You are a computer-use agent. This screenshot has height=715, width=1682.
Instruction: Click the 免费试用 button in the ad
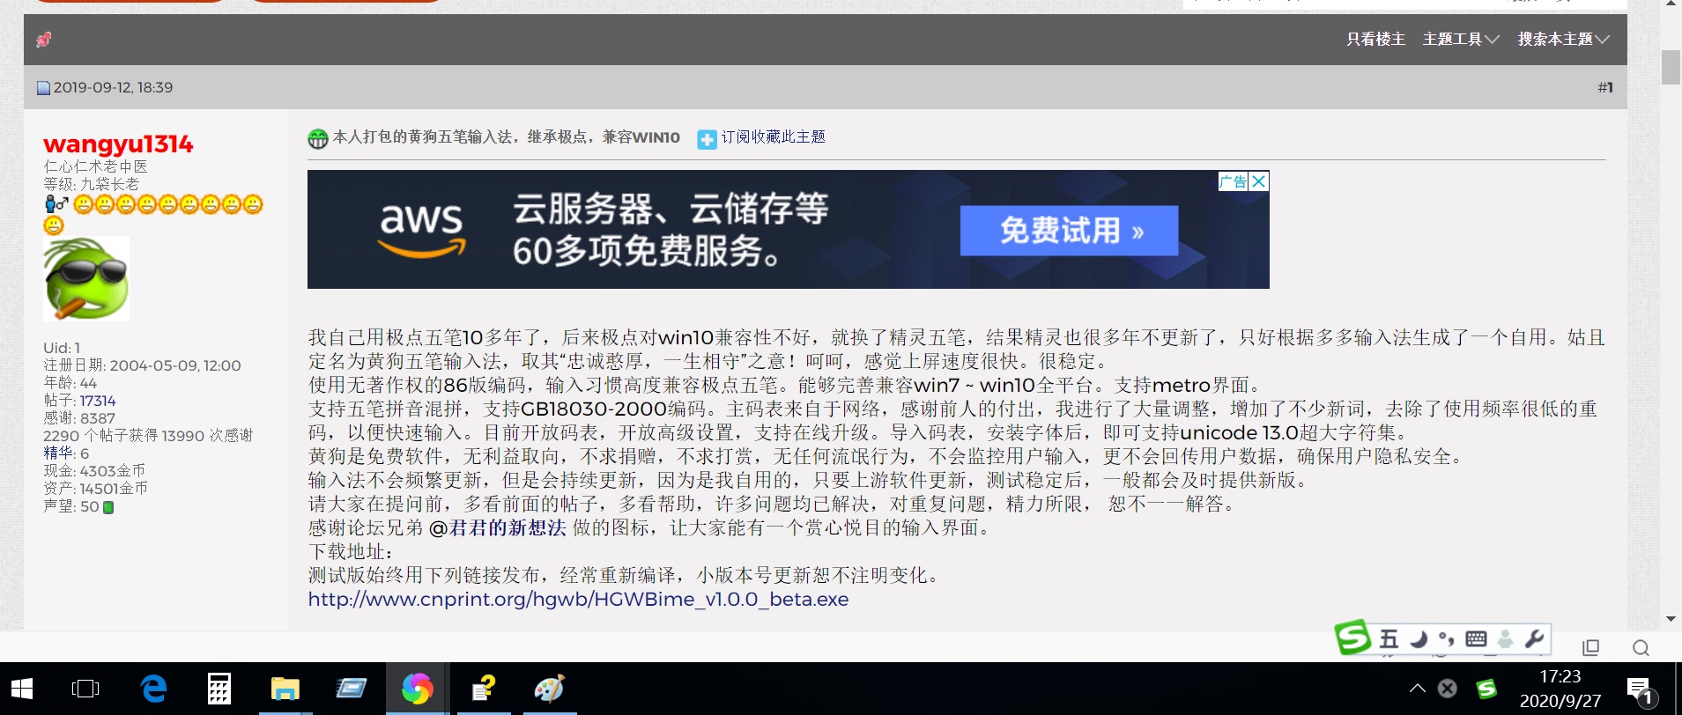click(x=1069, y=231)
